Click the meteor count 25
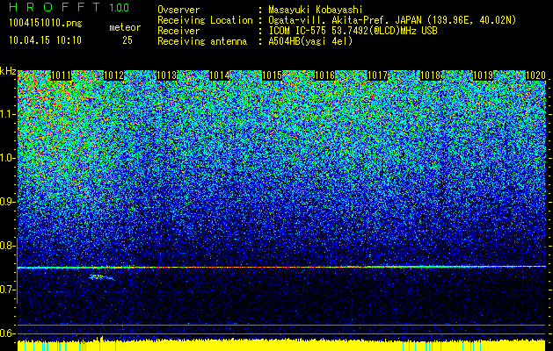The image size is (553, 351). pyautogui.click(x=127, y=40)
